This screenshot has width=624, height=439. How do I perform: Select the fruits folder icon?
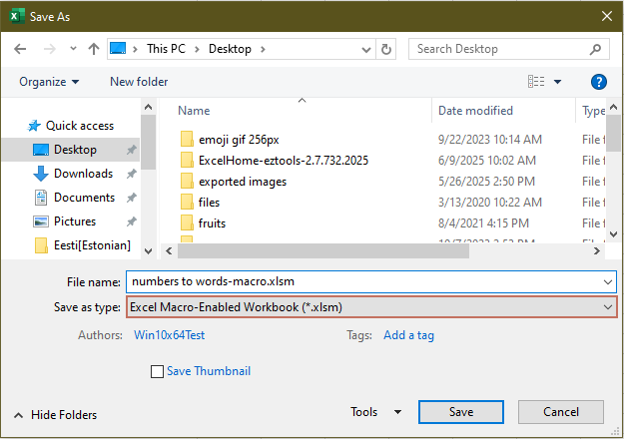[187, 223]
